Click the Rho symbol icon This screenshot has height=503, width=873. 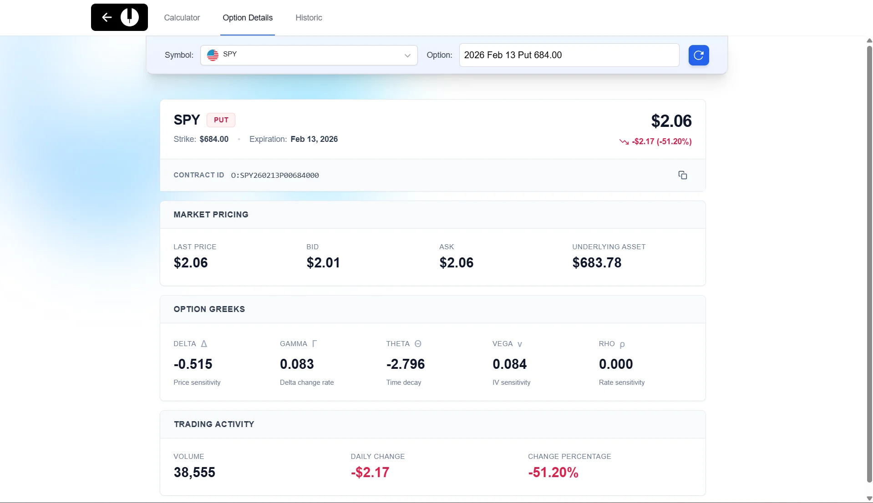click(622, 344)
